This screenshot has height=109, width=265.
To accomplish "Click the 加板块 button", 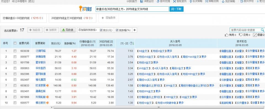I will tap(51, 30).
